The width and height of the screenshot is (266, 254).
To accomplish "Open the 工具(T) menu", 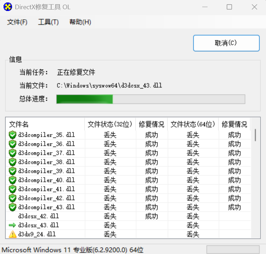I will 49,22.
